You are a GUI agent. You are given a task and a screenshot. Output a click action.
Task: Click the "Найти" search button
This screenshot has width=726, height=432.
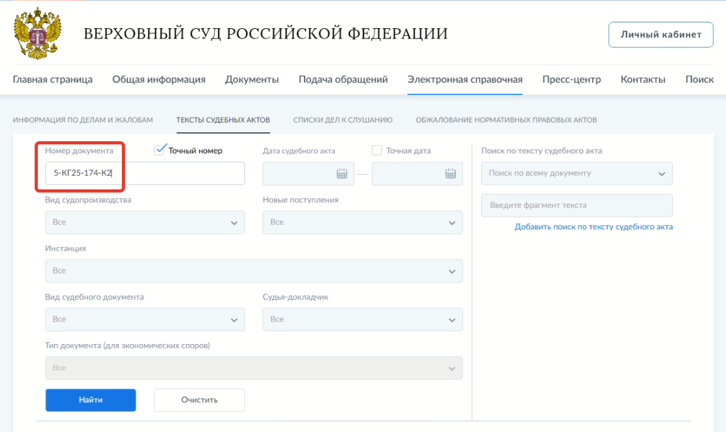90,400
